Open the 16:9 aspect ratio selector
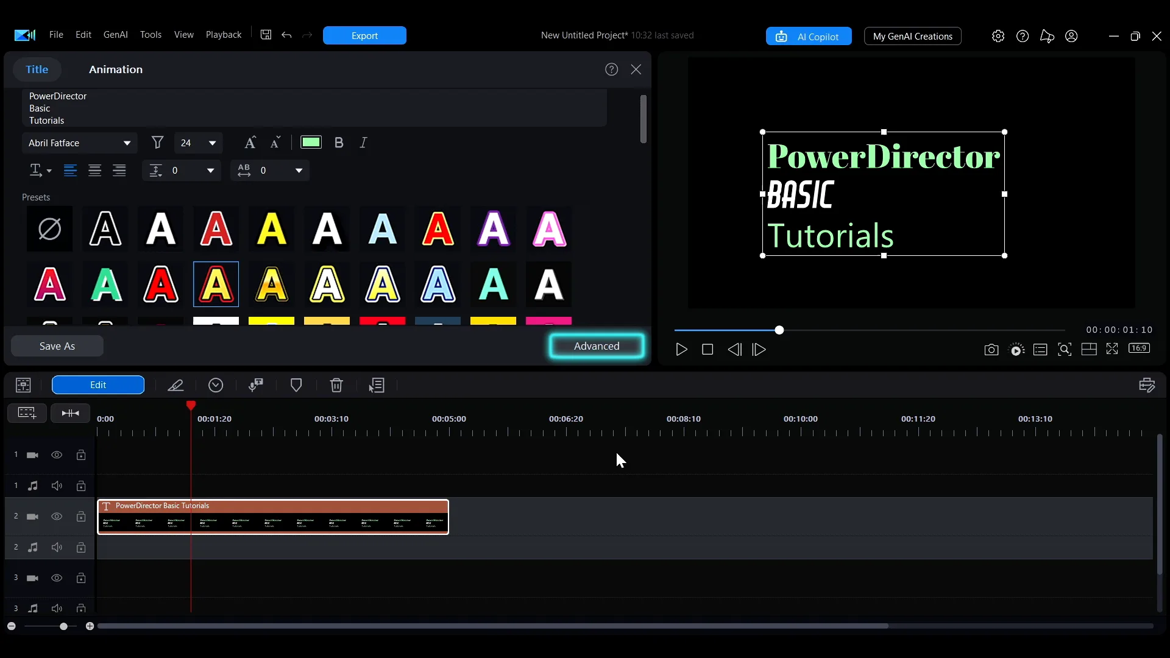This screenshot has height=658, width=1170. coord(1140,348)
